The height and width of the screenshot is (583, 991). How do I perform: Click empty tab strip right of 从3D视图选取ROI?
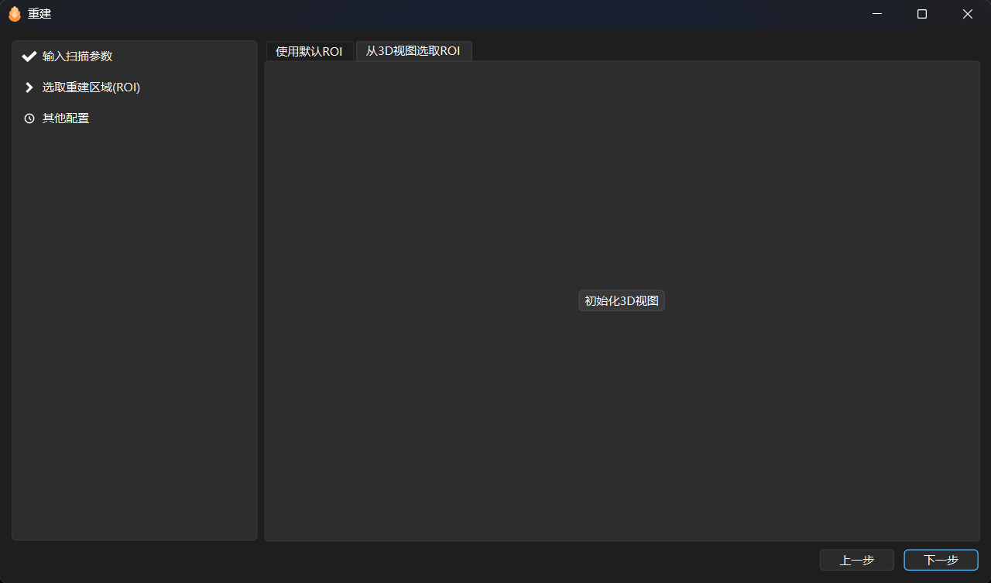click(697, 50)
